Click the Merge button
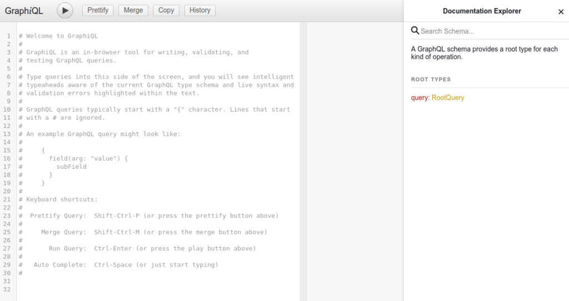 pos(133,10)
